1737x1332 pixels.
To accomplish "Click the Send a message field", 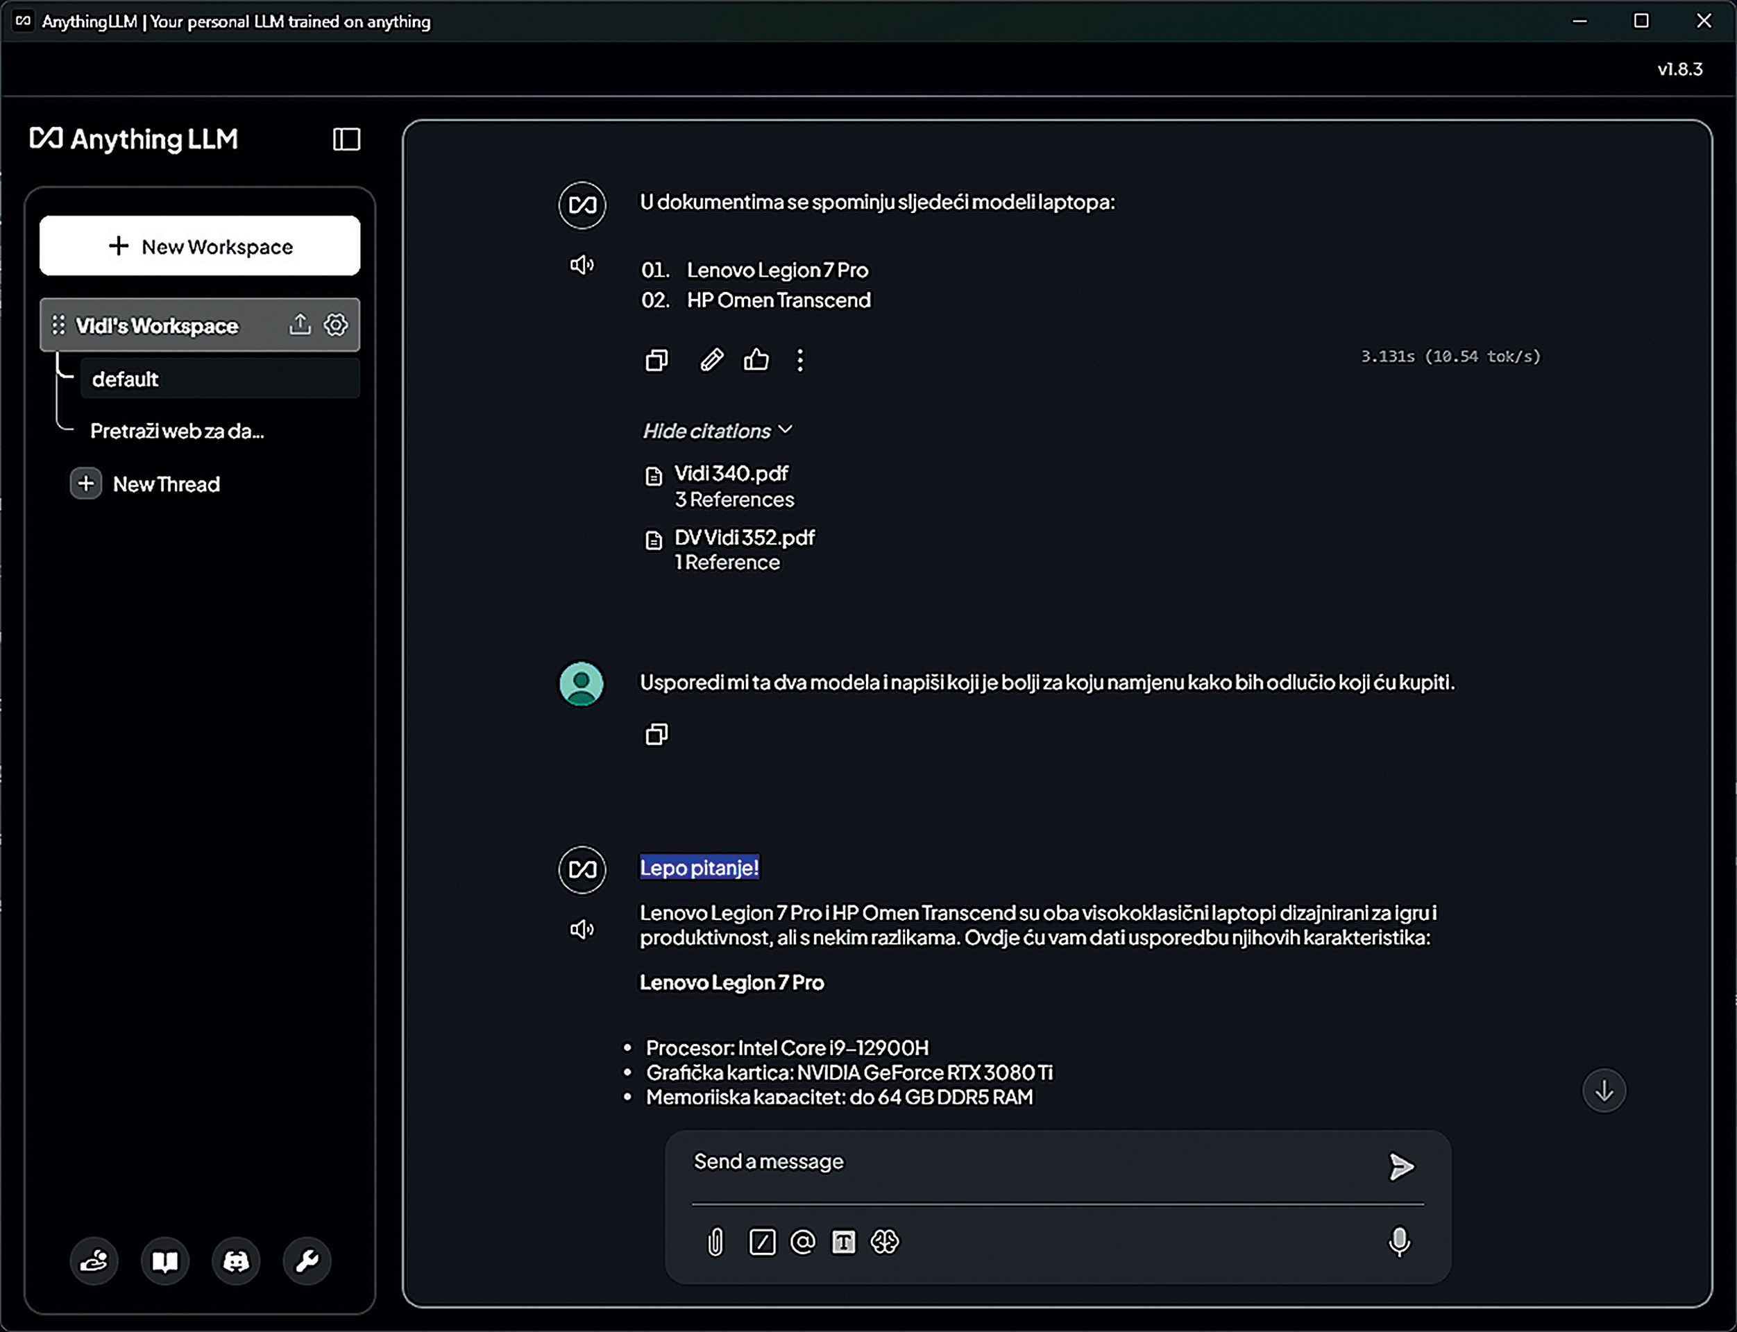I will coord(1031,1162).
